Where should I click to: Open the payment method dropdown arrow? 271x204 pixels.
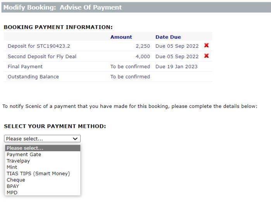pos(75,139)
